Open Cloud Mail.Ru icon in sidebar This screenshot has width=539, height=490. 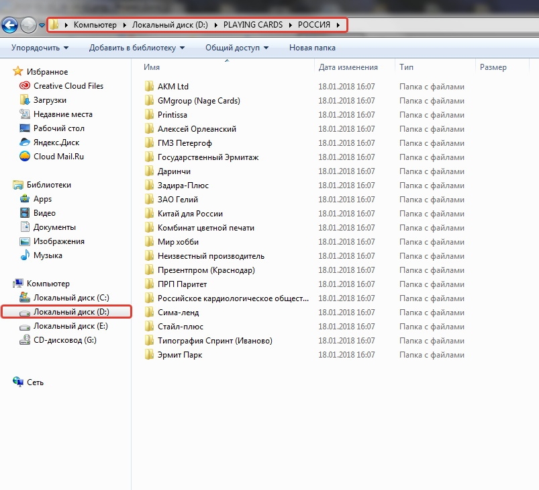click(x=25, y=156)
